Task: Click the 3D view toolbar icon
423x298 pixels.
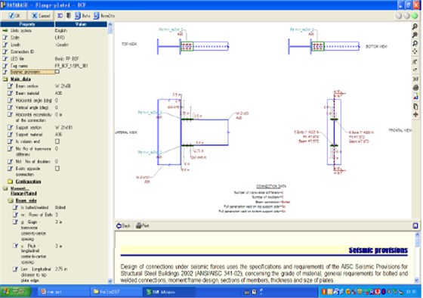Action: point(60,16)
